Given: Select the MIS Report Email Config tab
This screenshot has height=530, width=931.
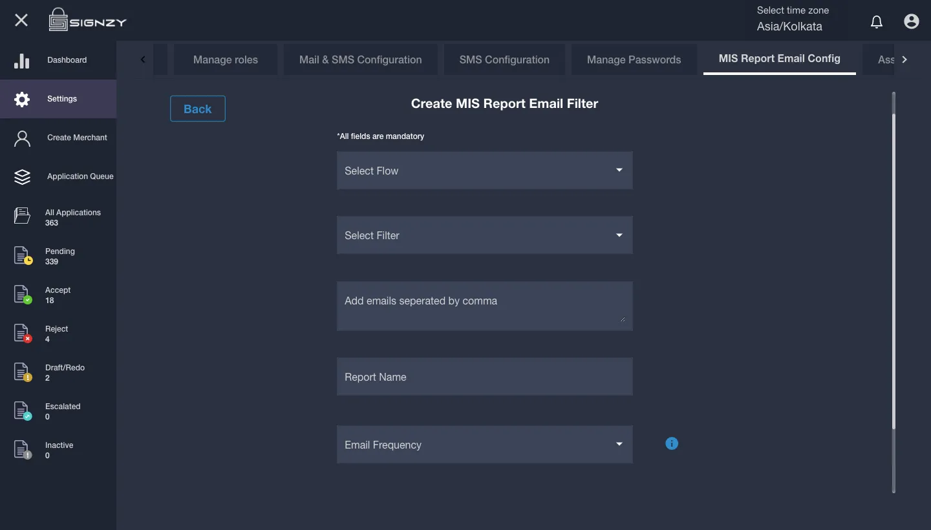Looking at the screenshot, I should tap(780, 59).
